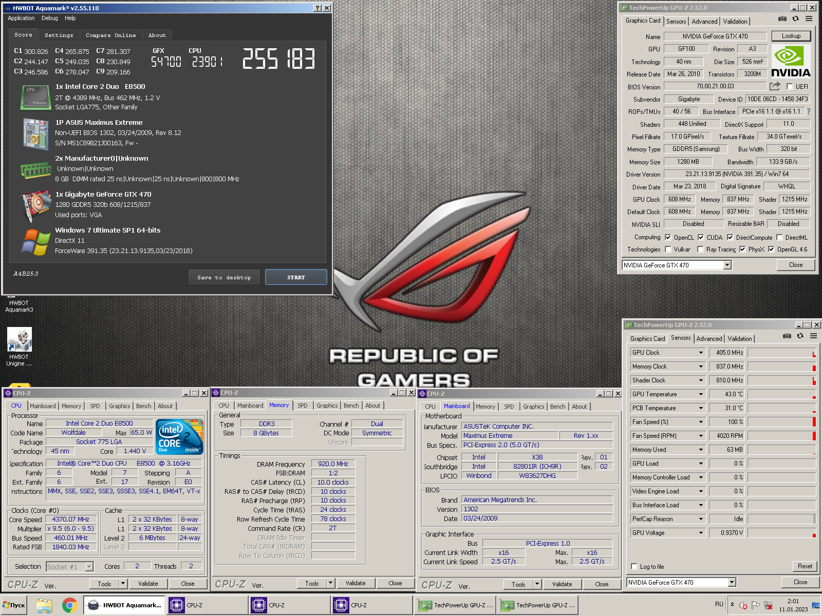The image size is (822, 616).
Task: Click the motherboard icon in Aquamark
Action: 35,134
